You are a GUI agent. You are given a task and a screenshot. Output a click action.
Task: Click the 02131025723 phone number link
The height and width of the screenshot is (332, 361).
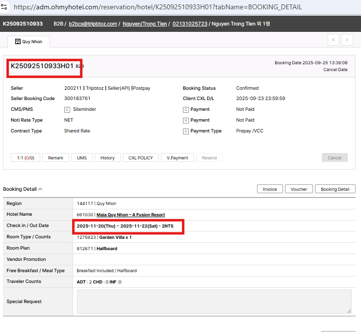tap(190, 24)
